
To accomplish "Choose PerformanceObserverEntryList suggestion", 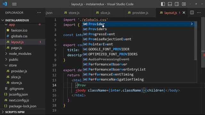I will [x=138, y=69].
